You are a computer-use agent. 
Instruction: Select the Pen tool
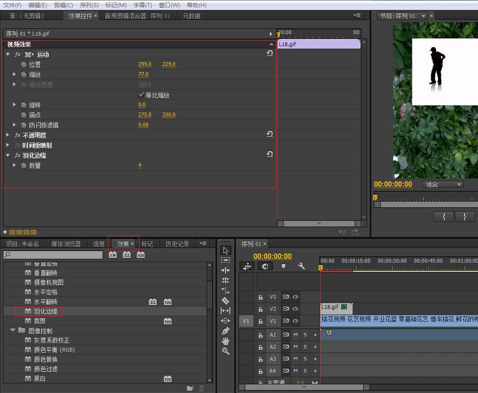226,331
